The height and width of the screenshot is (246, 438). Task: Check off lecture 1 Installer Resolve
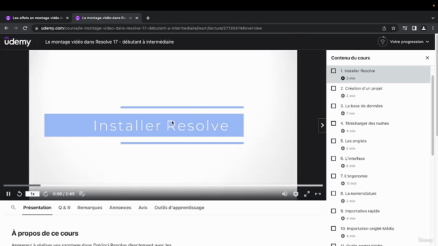pyautogui.click(x=333, y=71)
